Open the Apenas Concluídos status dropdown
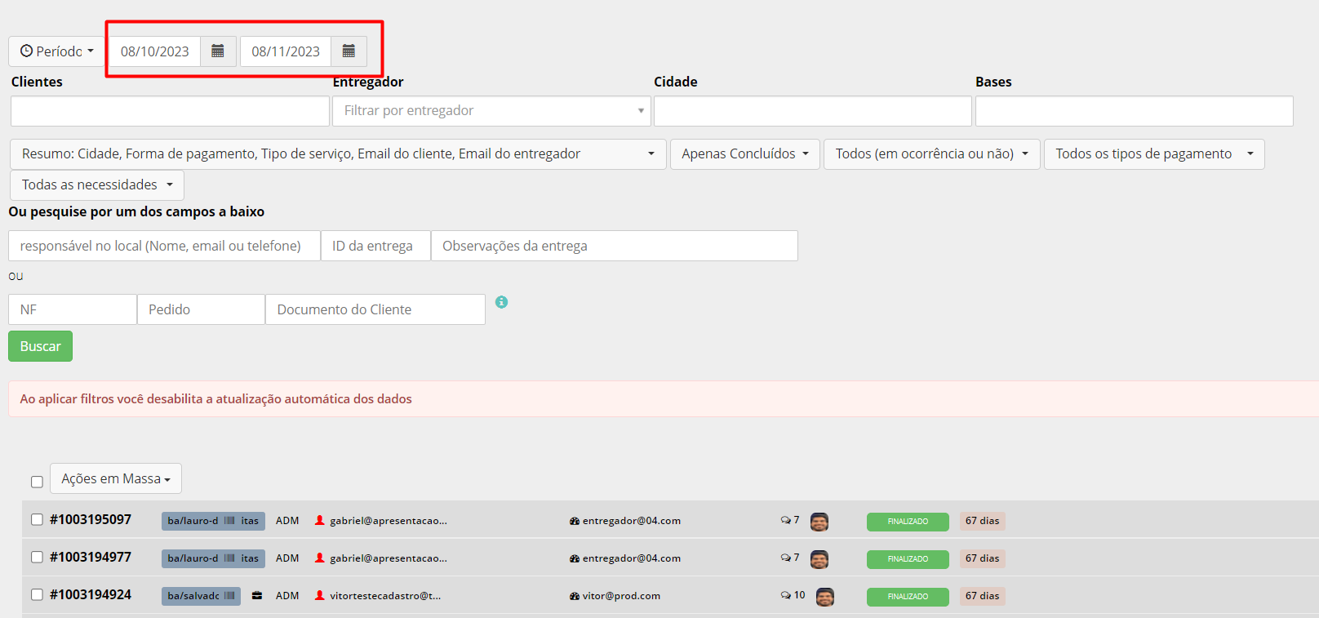 745,154
